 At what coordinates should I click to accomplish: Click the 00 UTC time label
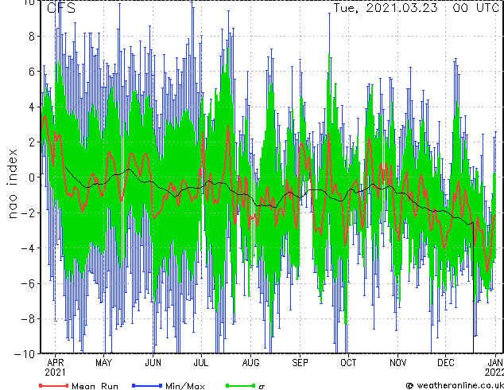[x=475, y=8]
